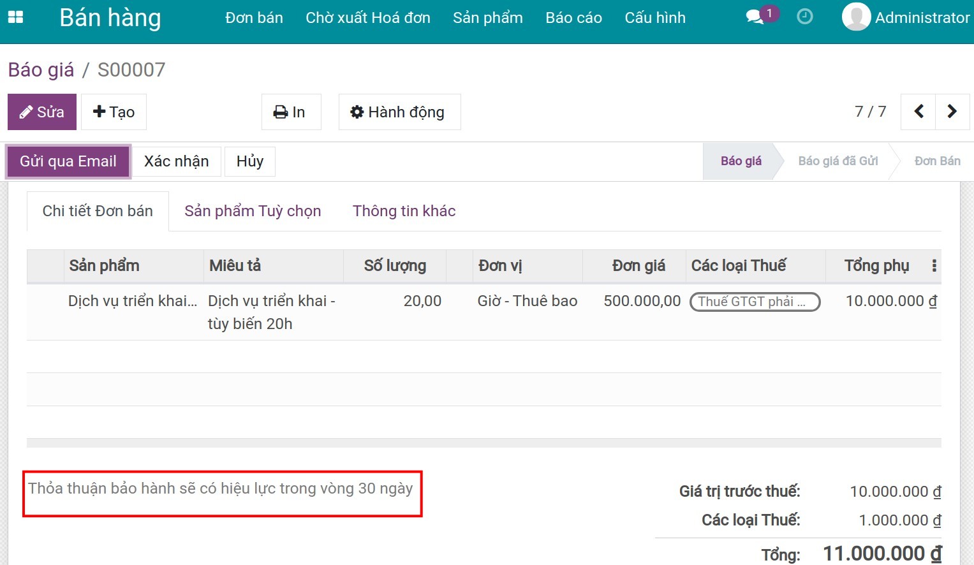Sort by the Số lượng column header
This screenshot has width=974, height=565.
[x=395, y=266]
